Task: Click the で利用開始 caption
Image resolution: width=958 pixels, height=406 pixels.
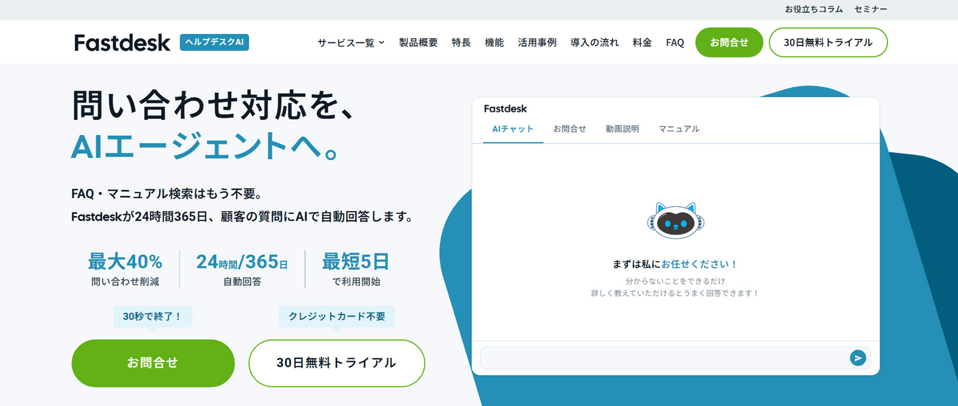Action: (356, 282)
